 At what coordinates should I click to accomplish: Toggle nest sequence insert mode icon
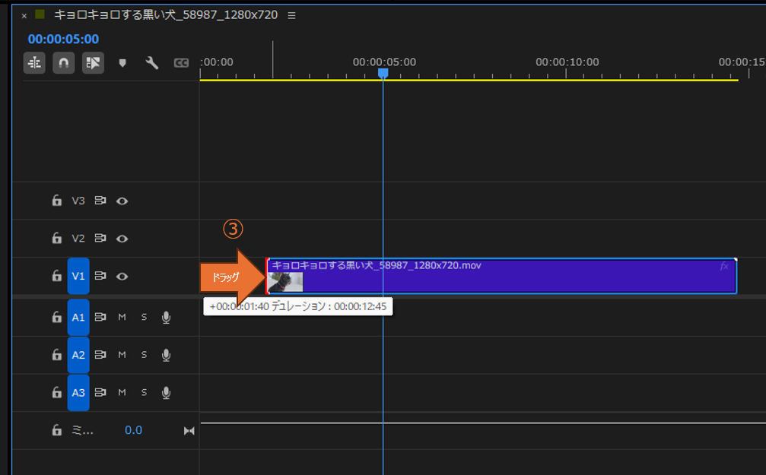coord(34,63)
